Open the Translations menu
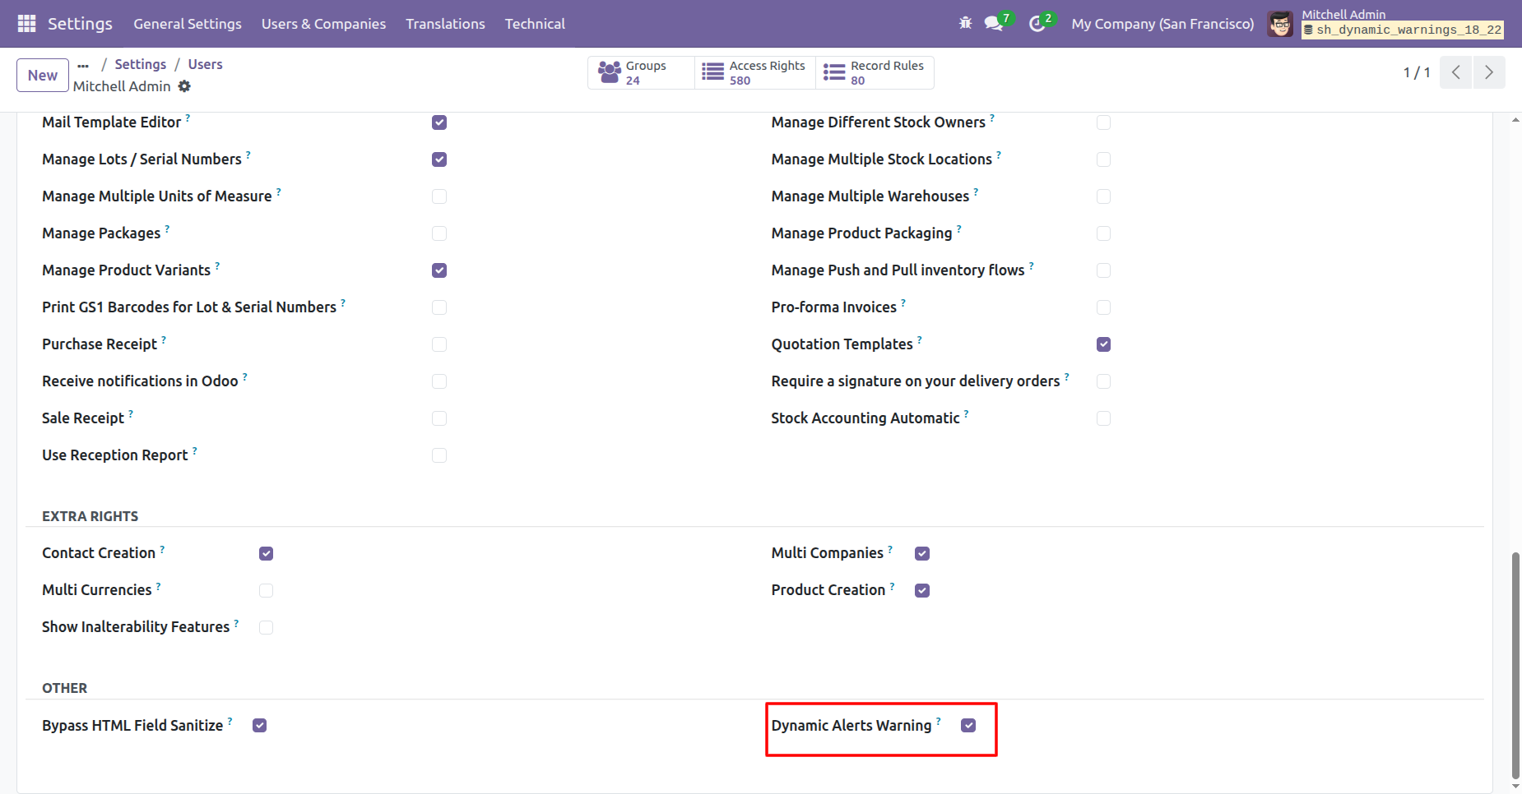This screenshot has width=1522, height=794. pyautogui.click(x=445, y=24)
